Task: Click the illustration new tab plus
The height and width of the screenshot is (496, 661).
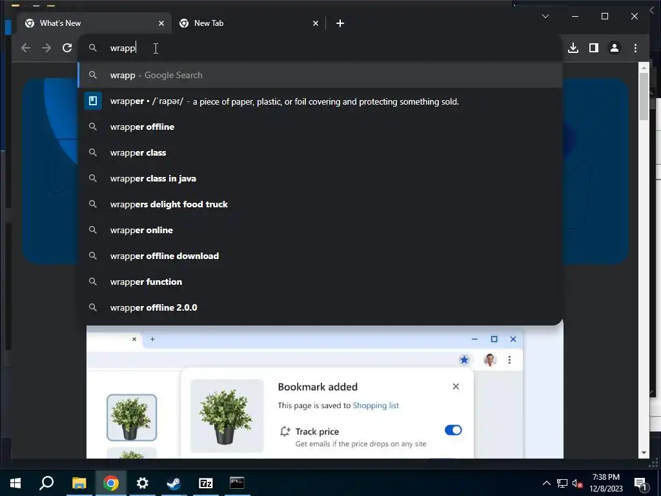Action: point(152,339)
